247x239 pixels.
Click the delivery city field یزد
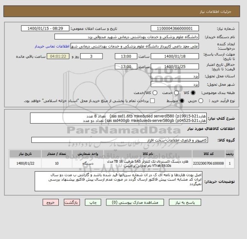point(175,85)
